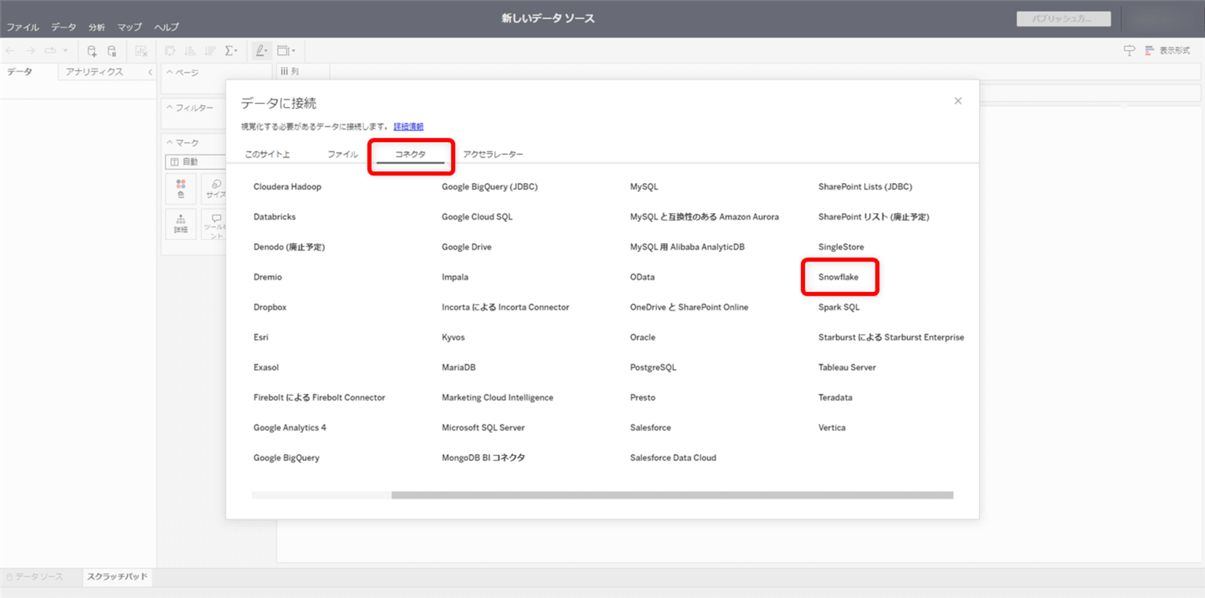Open the ヘルプ menu
The width and height of the screenshot is (1205, 598).
167,27
